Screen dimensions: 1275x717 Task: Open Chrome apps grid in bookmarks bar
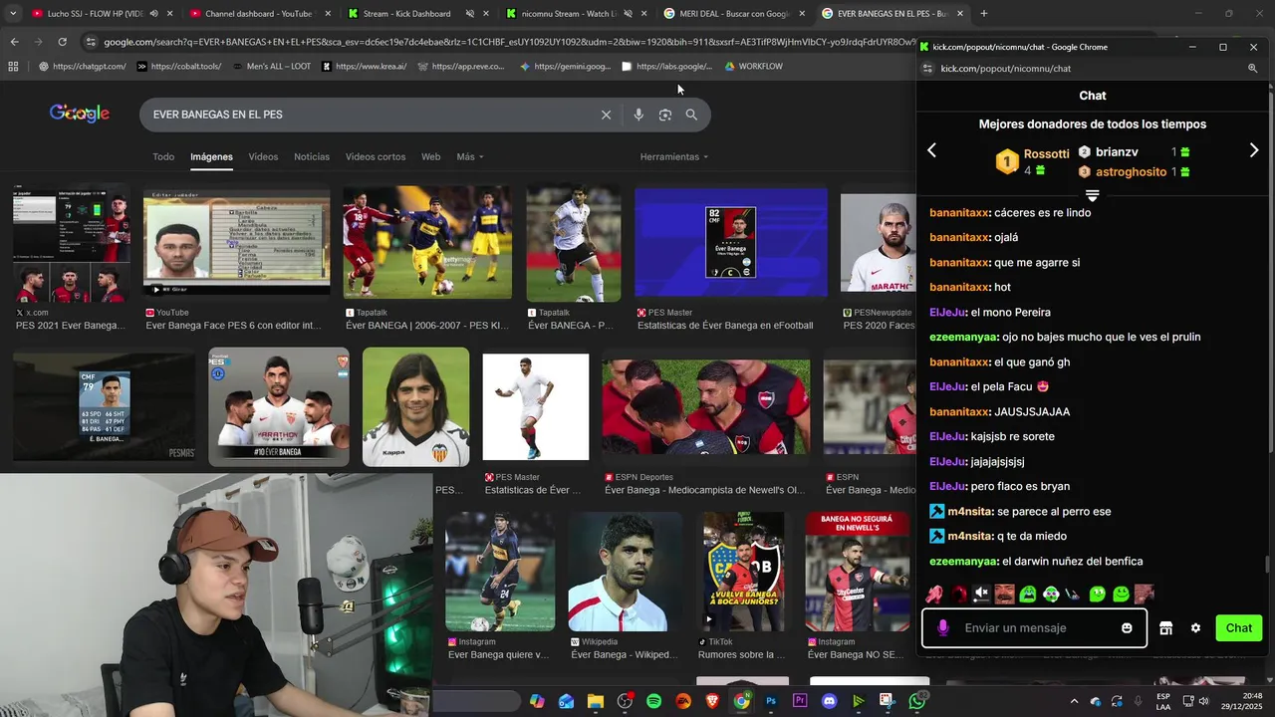13,67
